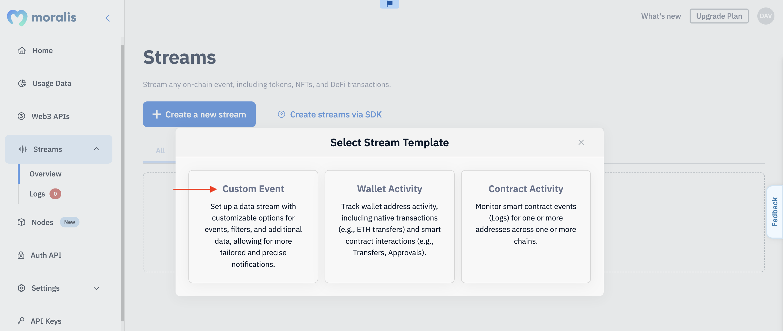Expand the Settings submenu chevron
Viewport: 783px width, 331px height.
96,288
